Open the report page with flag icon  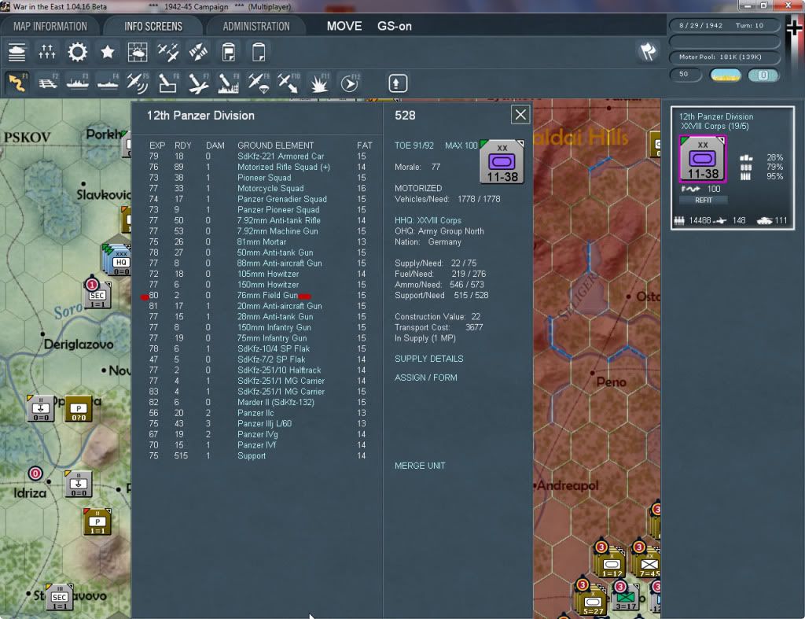click(229, 53)
